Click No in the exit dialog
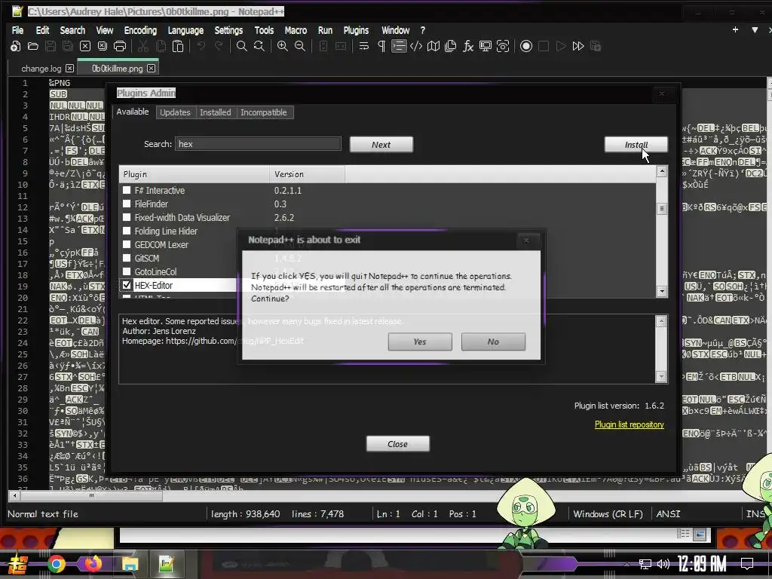Screen dimensions: 772x579 point(493,342)
